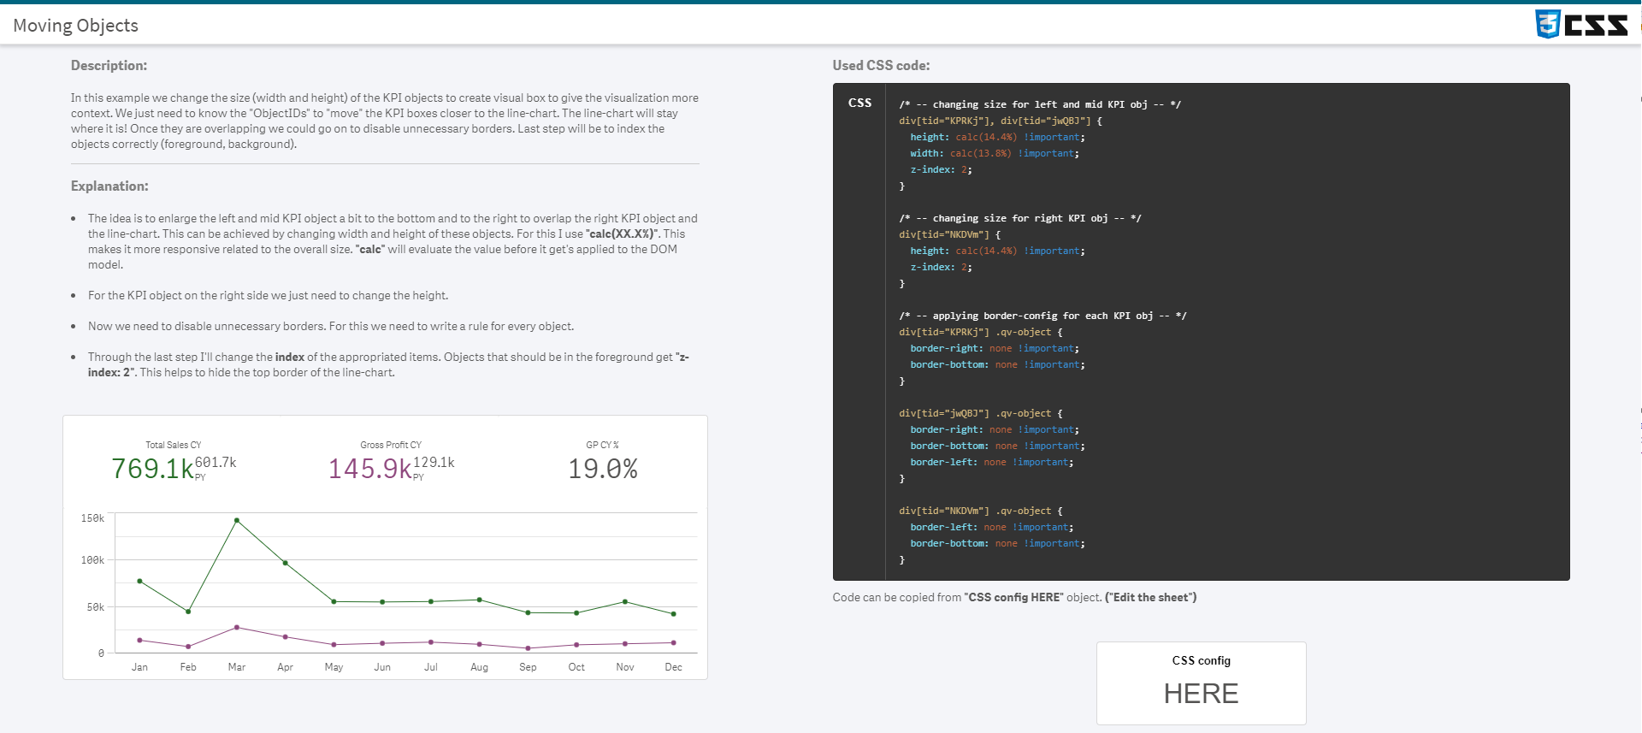Select the Dec label on the x-axis
The height and width of the screenshot is (733, 1642).
[674, 667]
